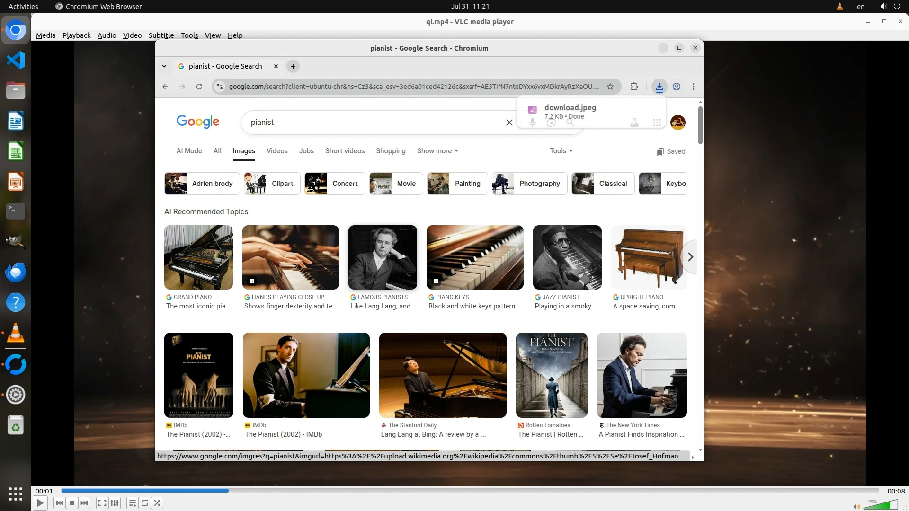The width and height of the screenshot is (909, 511).
Task: Expand Show more search filters
Action: click(x=437, y=151)
